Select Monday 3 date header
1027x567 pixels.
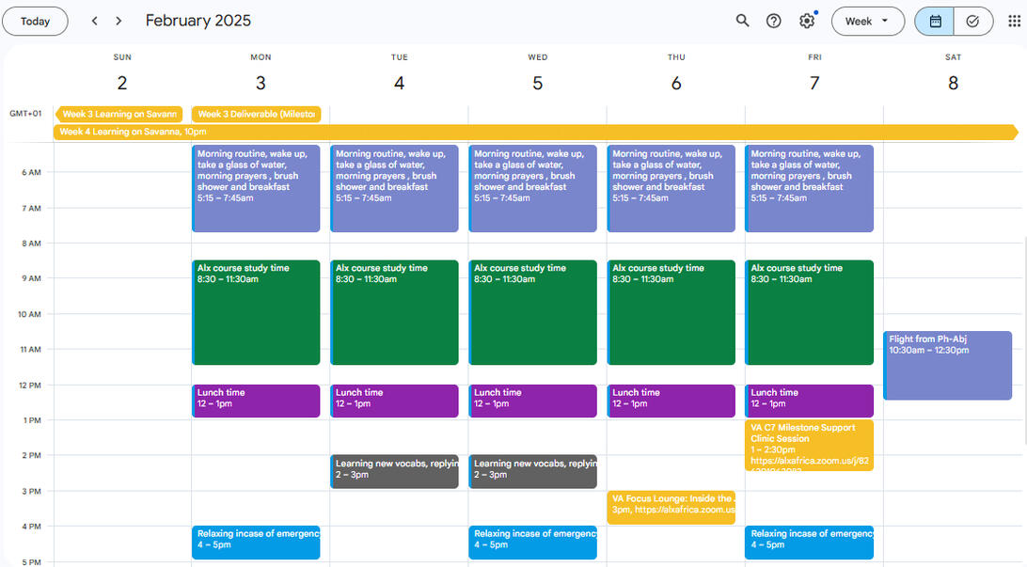click(x=261, y=83)
